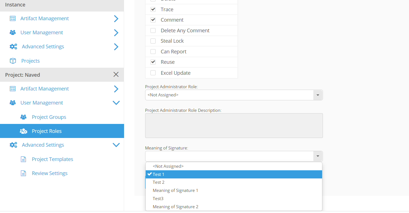Click the Project Roles icon

[x=23, y=131]
